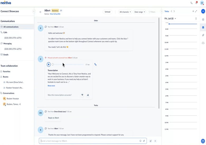
Task: Click the blue plus create button
Action: coord(203,11)
